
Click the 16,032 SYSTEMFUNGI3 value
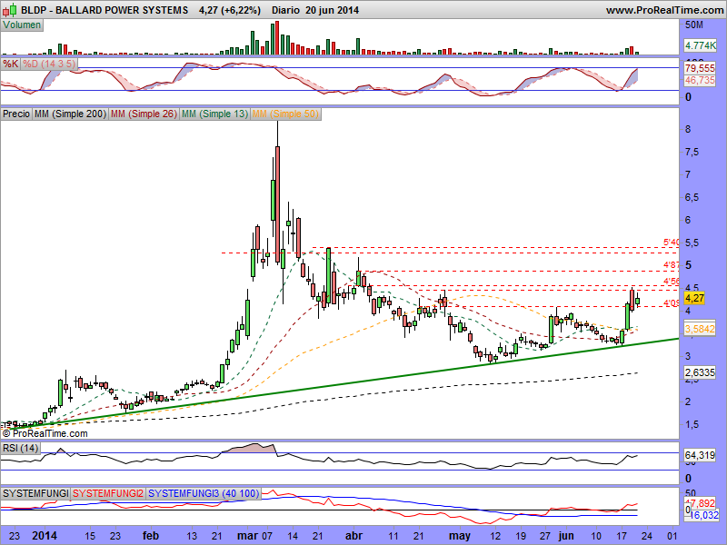[x=705, y=515]
